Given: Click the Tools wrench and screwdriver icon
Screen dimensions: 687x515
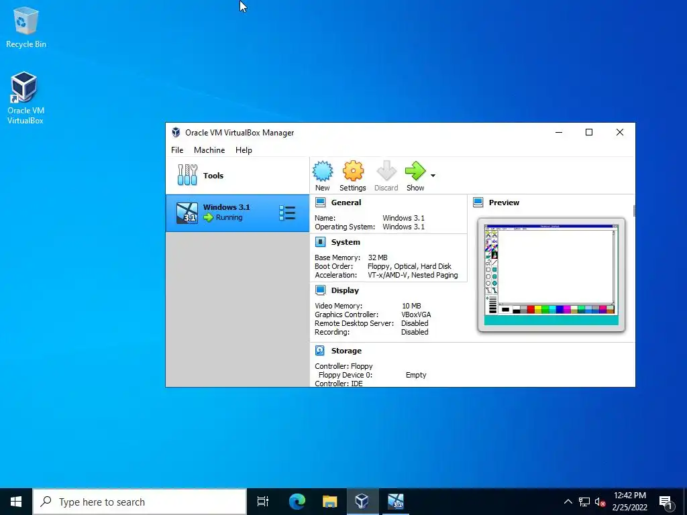Looking at the screenshot, I should pos(188,175).
